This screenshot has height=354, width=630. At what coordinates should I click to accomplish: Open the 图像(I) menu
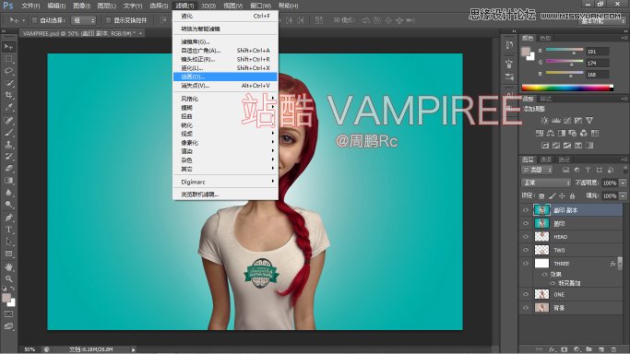click(x=82, y=6)
